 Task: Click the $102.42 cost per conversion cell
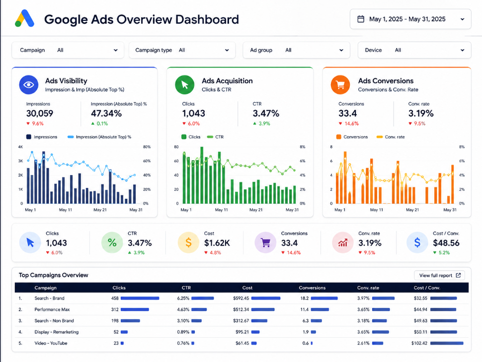point(419,343)
